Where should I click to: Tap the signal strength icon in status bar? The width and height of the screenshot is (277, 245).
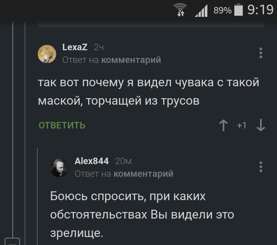click(x=201, y=10)
